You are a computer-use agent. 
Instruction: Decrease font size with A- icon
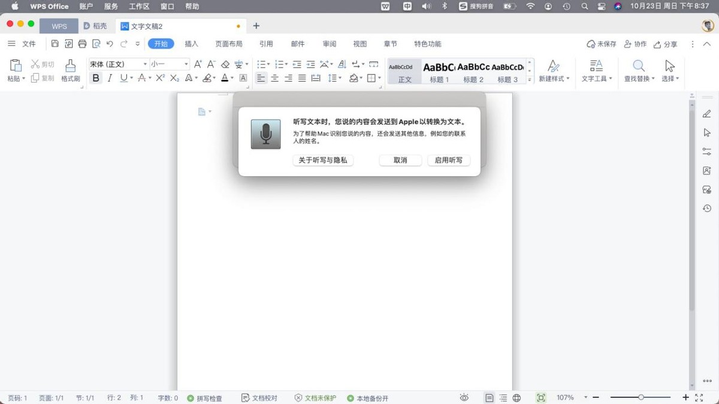[211, 64]
